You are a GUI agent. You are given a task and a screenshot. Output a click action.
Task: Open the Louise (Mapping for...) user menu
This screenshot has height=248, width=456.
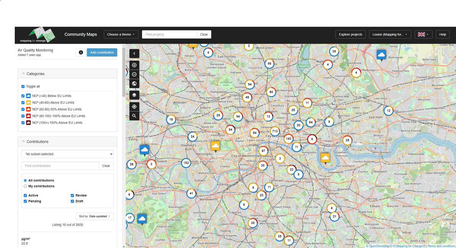pyautogui.click(x=390, y=35)
